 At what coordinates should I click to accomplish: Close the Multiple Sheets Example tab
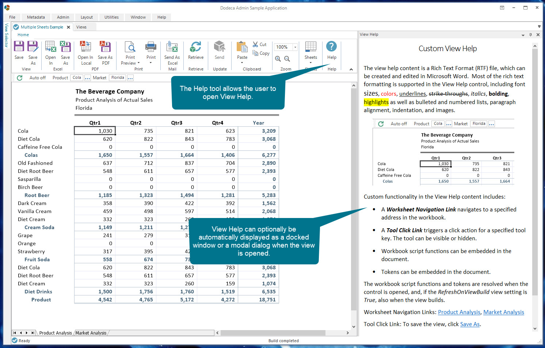point(68,27)
